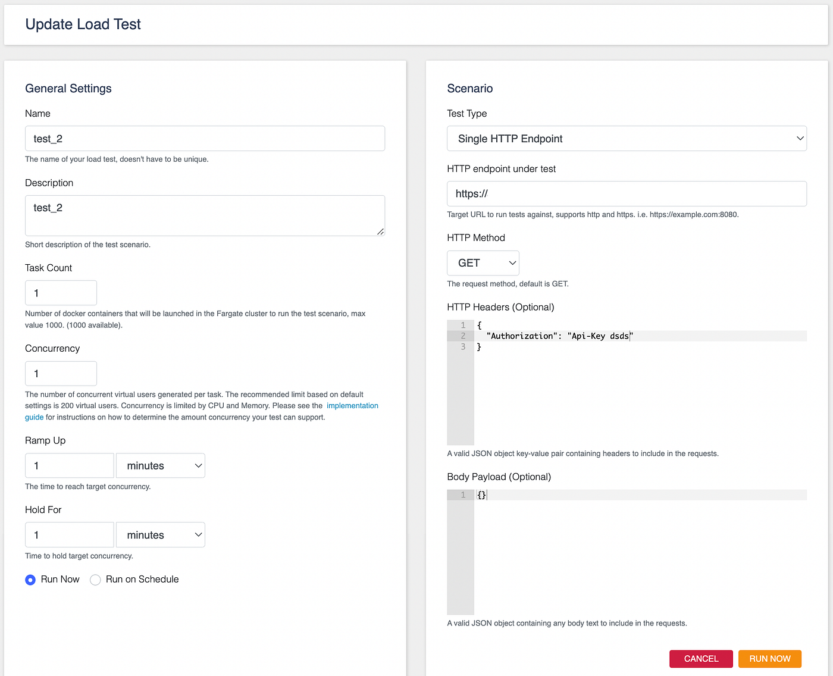The width and height of the screenshot is (833, 676).
Task: Click the CANCEL button
Action: [x=701, y=659]
